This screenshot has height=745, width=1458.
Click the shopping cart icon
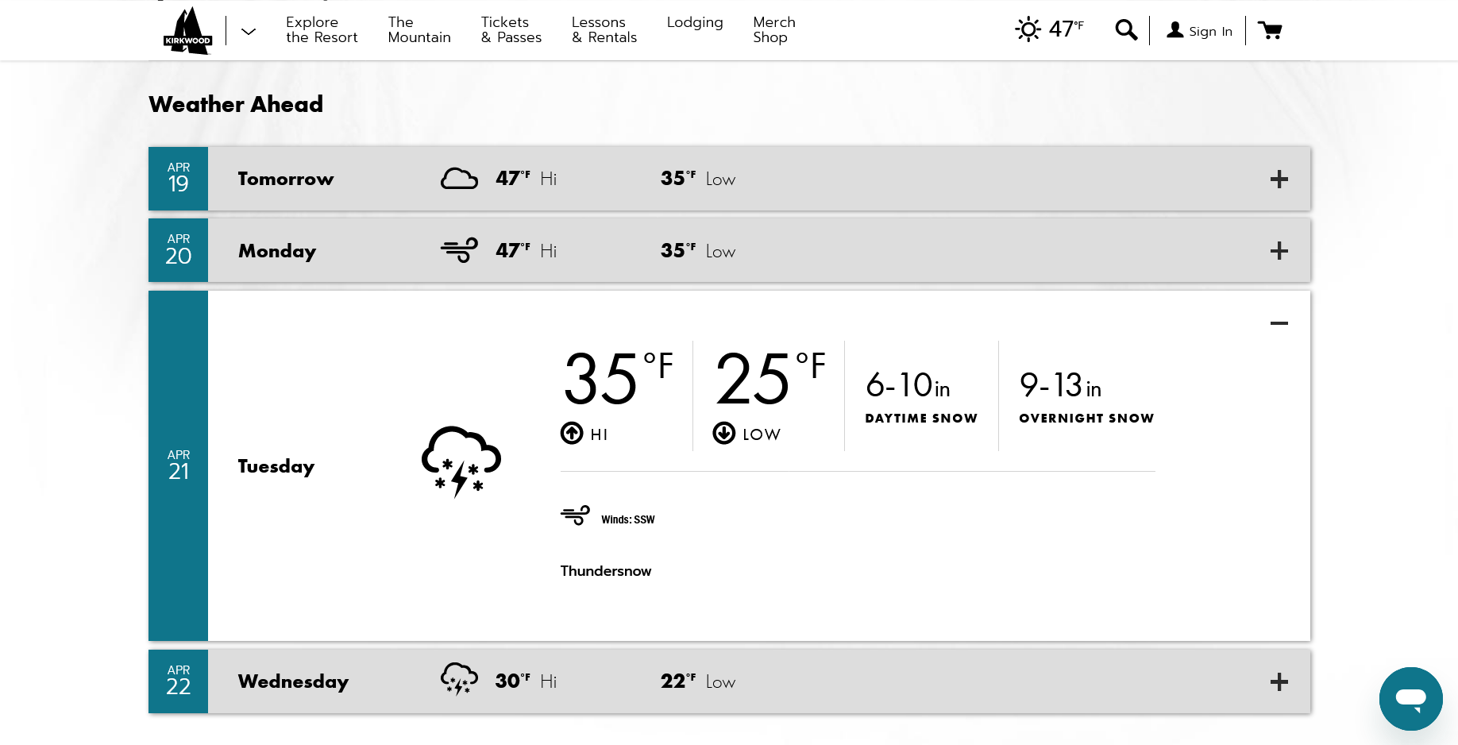coord(1271,30)
